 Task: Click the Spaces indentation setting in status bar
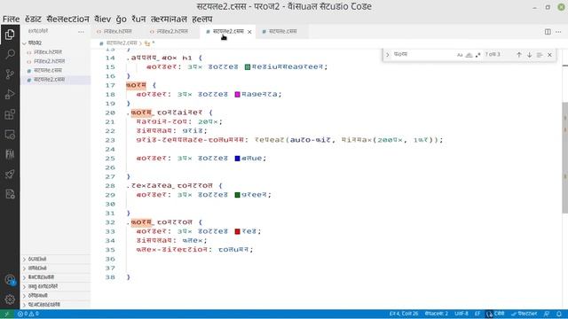pyautogui.click(x=437, y=314)
